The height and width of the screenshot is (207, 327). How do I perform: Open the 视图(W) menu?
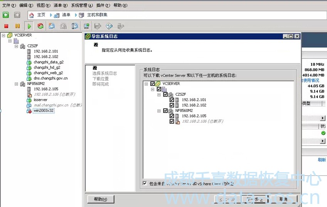pos(43,5)
